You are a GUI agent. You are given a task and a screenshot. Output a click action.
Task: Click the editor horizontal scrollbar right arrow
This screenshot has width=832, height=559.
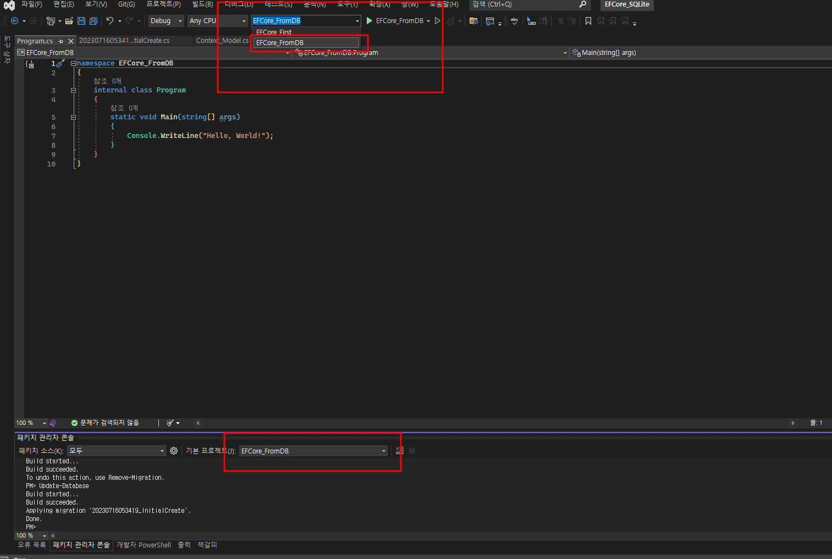click(x=793, y=423)
